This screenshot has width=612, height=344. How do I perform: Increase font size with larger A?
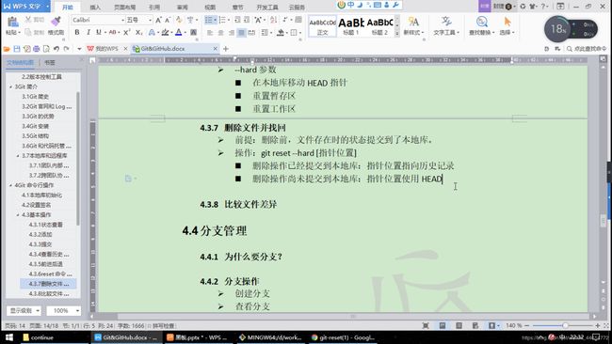tap(158, 20)
